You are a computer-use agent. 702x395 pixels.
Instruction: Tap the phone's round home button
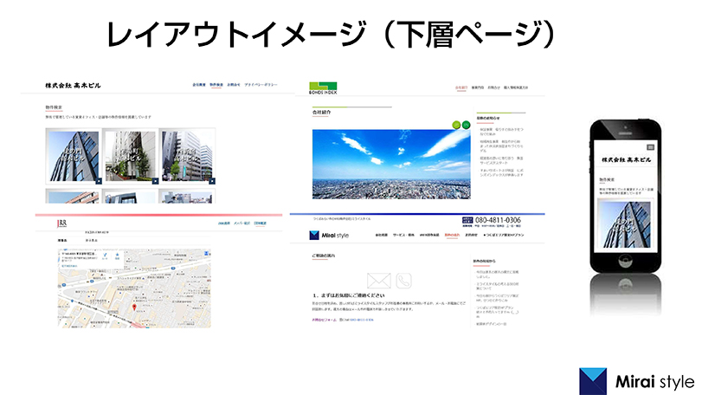click(x=626, y=260)
